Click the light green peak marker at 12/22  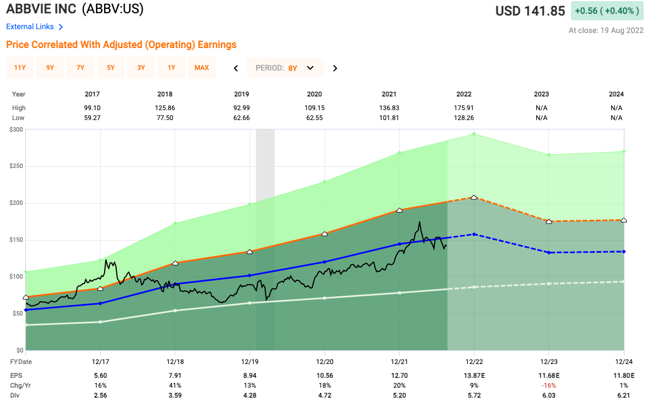tap(474, 134)
